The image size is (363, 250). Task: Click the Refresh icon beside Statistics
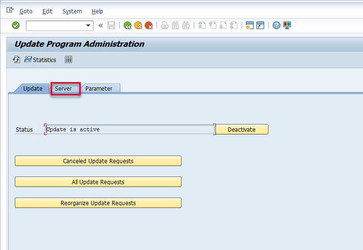point(17,60)
